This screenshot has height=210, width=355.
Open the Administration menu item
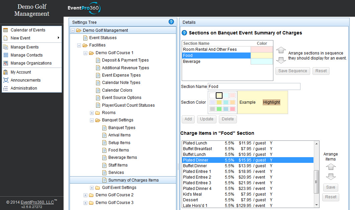24,88
